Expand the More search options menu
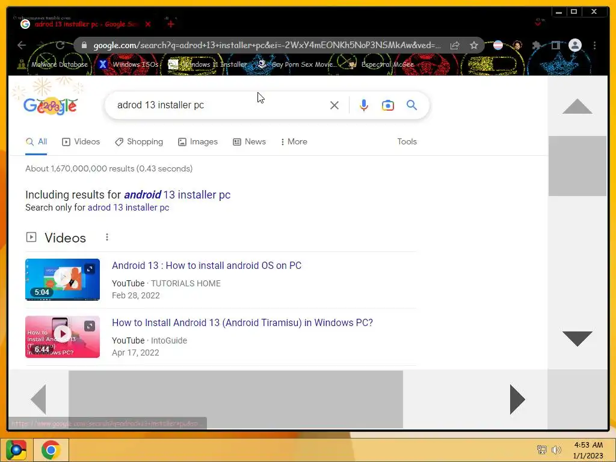Viewport: 616px width, 462px height. coord(294,142)
